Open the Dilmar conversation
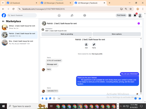 click(19, 27)
